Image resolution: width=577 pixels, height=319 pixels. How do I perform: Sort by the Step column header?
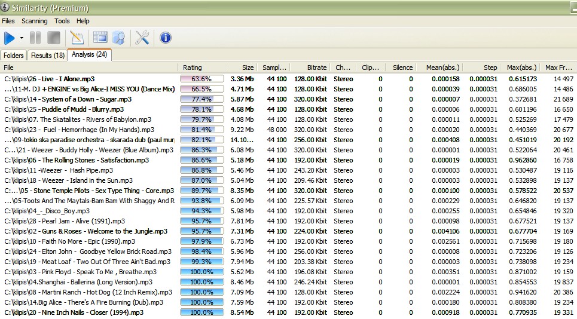click(x=481, y=68)
